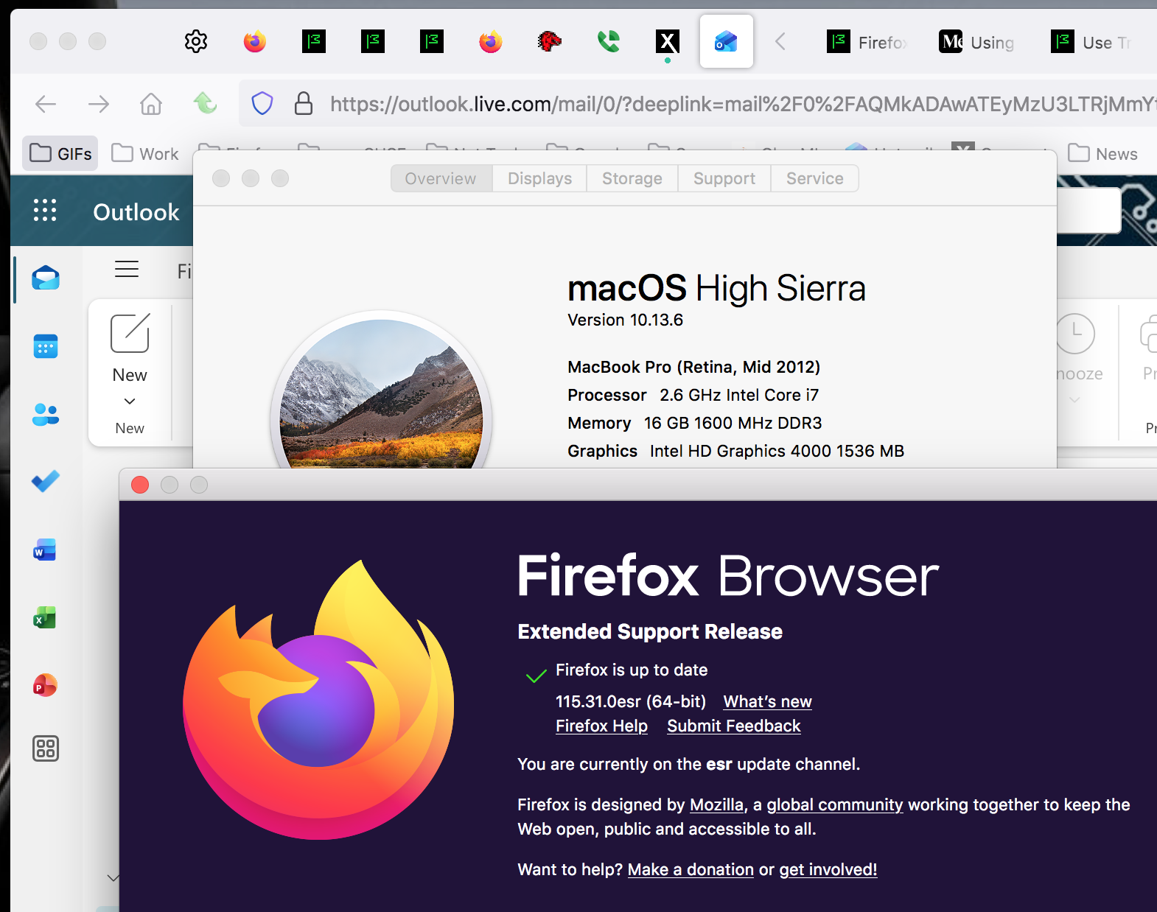Open People in the Outlook sidebar
The width and height of the screenshot is (1157, 912).
coord(46,414)
